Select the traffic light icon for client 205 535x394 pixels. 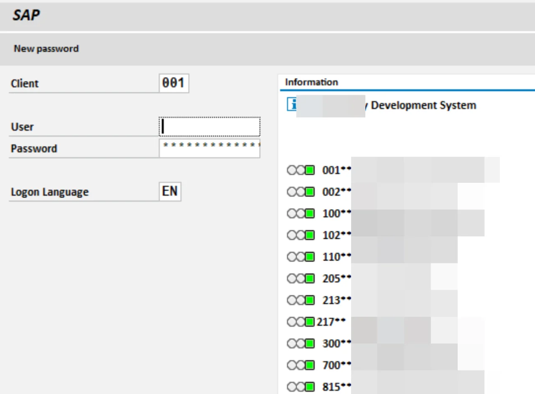[x=301, y=279]
